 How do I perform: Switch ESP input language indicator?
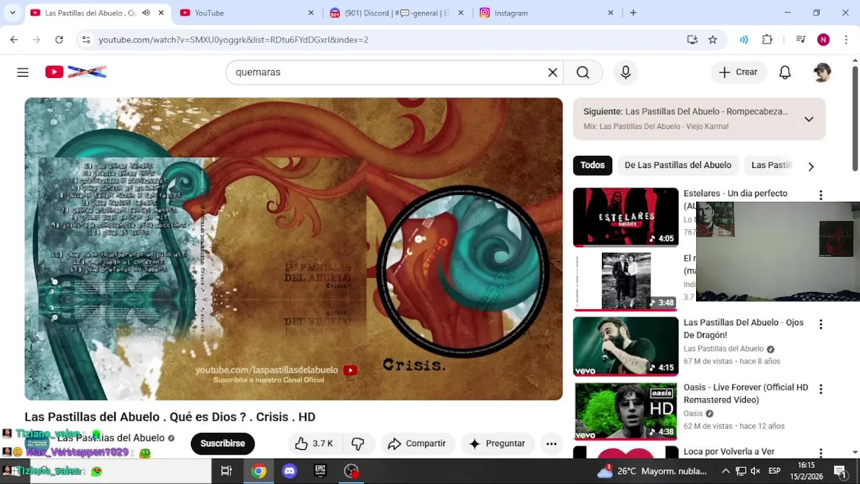[774, 471]
